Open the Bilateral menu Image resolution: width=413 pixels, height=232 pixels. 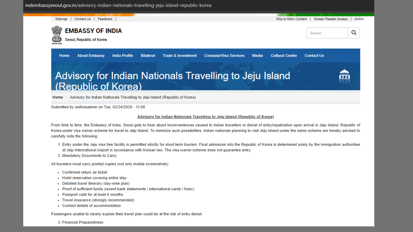tap(148, 55)
